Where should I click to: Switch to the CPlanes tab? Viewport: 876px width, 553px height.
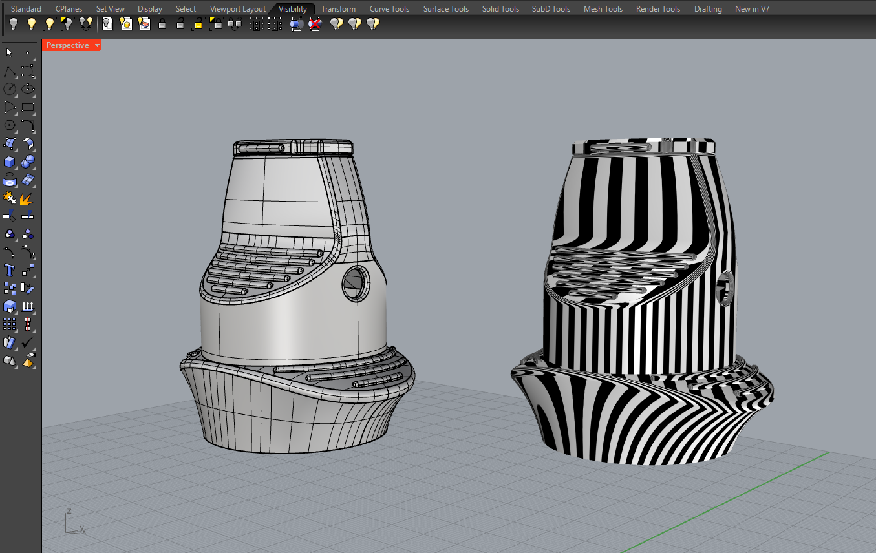69,9
